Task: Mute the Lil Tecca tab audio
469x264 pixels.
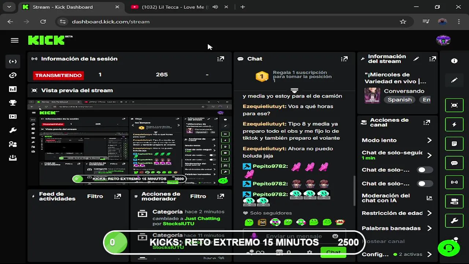Action: (215, 7)
